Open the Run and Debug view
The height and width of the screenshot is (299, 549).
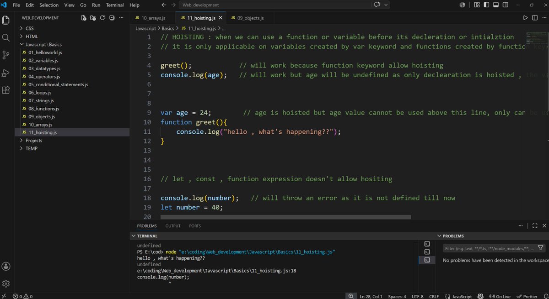click(x=6, y=73)
